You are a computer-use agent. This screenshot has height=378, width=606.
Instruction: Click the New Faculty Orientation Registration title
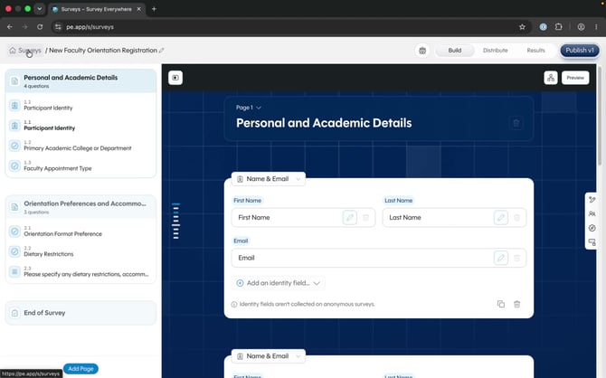coord(103,51)
